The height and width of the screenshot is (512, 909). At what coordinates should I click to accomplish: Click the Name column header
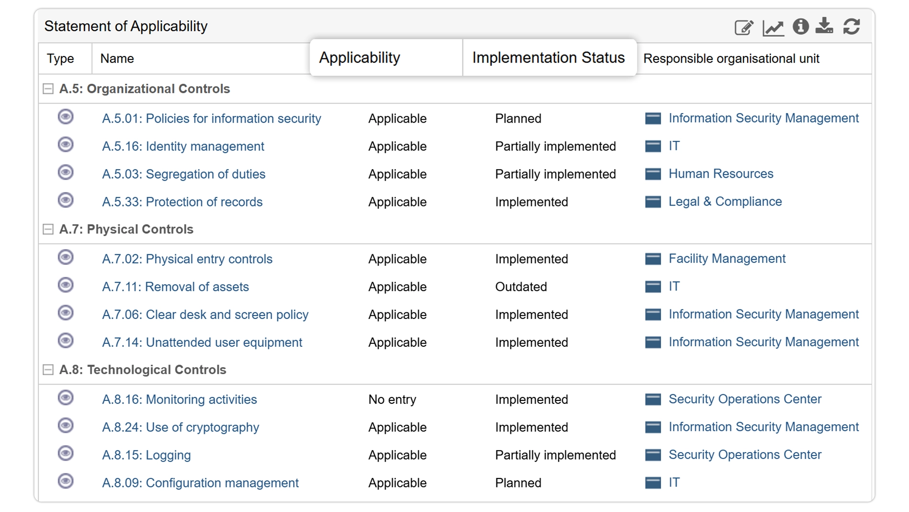pyautogui.click(x=117, y=58)
